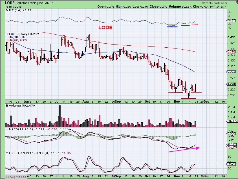The width and height of the screenshot is (238, 179).
Task: Click the 'LODE (Daily) 0.249' legend
Action: pyautogui.click(x=24, y=34)
